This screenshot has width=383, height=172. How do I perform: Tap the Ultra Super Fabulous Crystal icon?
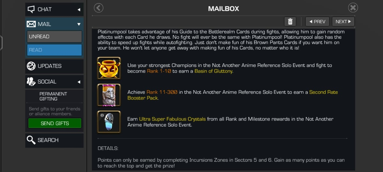tap(109, 122)
